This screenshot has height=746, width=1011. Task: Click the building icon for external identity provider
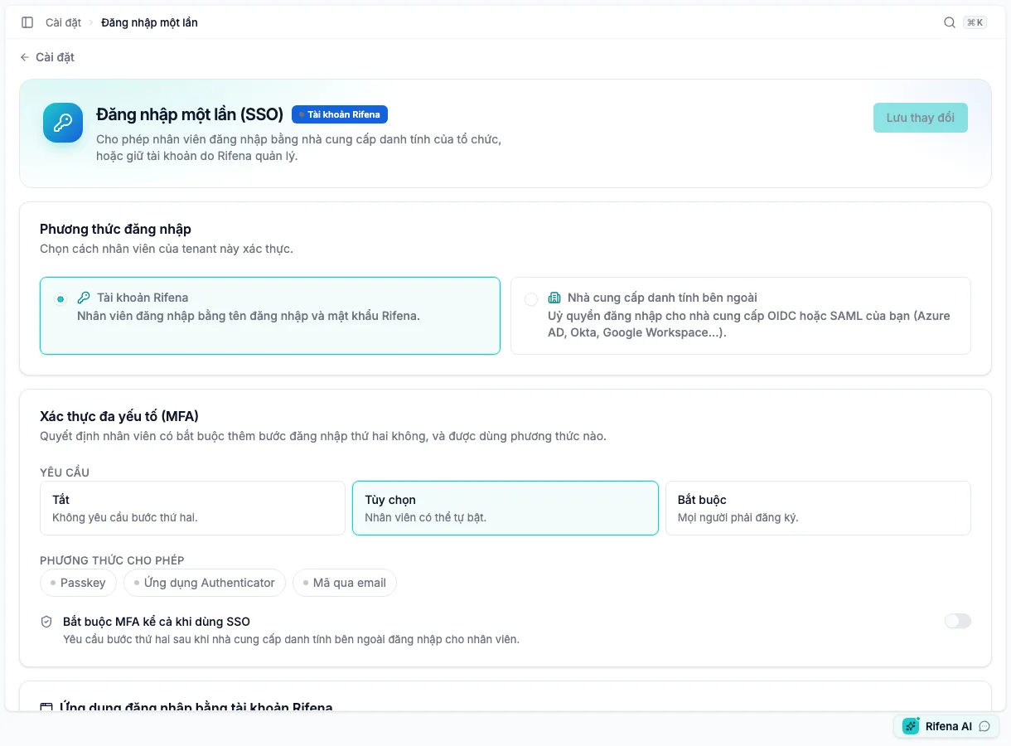click(x=554, y=298)
